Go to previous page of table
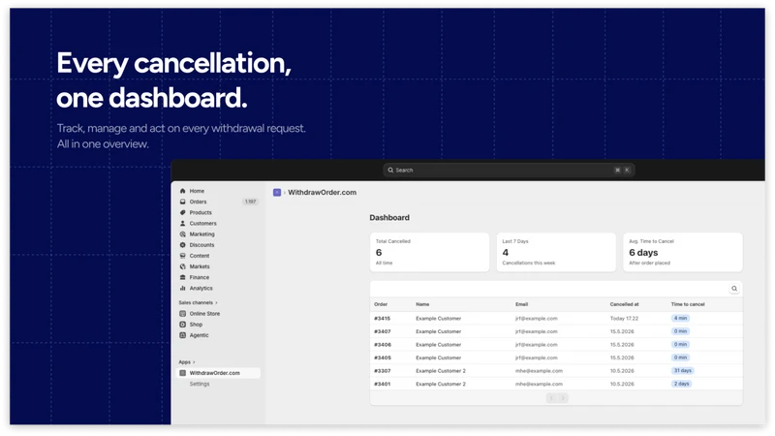775x436 pixels. [551, 398]
